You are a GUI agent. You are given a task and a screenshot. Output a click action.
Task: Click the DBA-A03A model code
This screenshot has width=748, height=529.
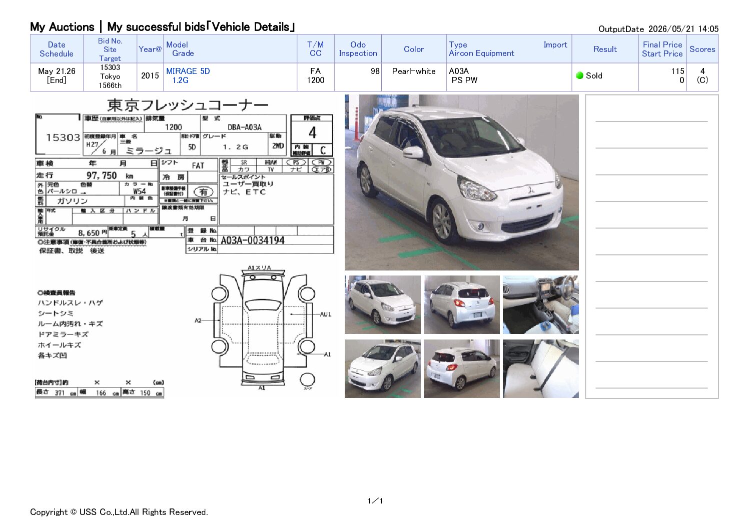tap(245, 127)
